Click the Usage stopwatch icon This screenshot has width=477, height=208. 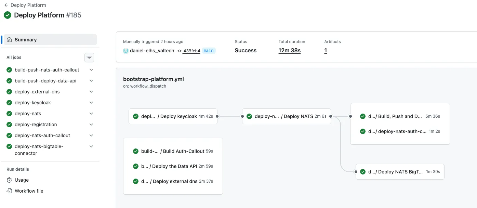[9, 180]
